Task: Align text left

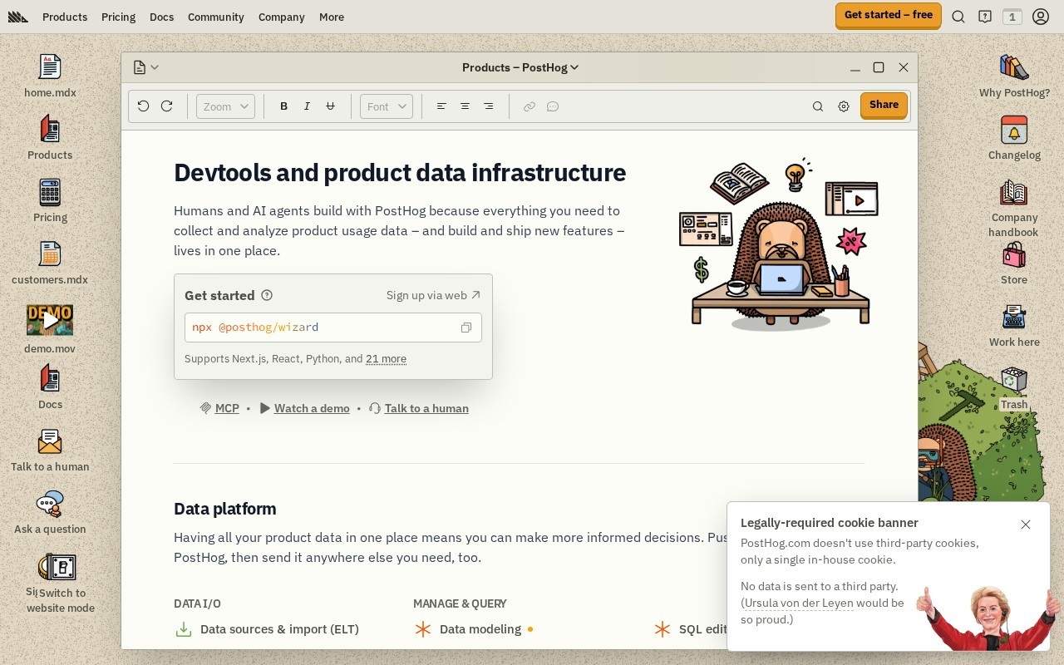Action: click(x=441, y=106)
